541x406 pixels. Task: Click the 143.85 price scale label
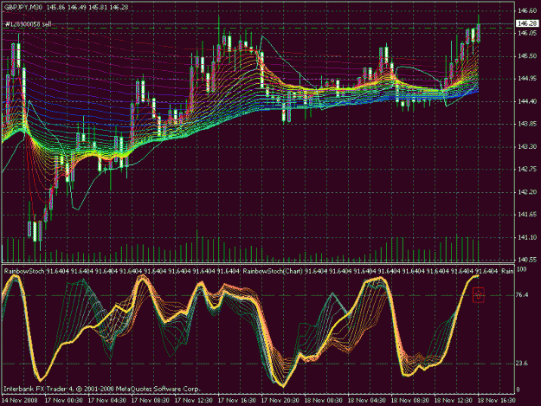527,124
